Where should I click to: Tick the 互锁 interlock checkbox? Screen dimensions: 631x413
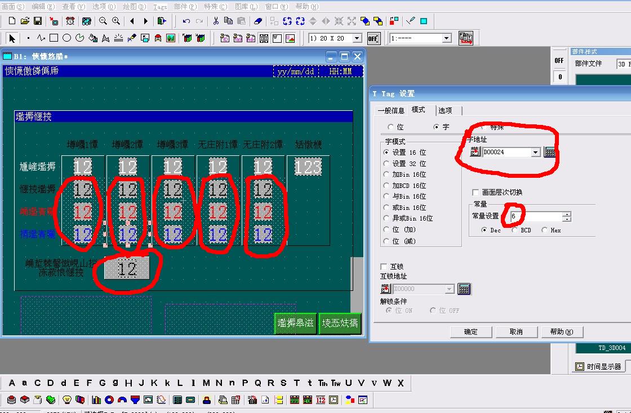384,266
